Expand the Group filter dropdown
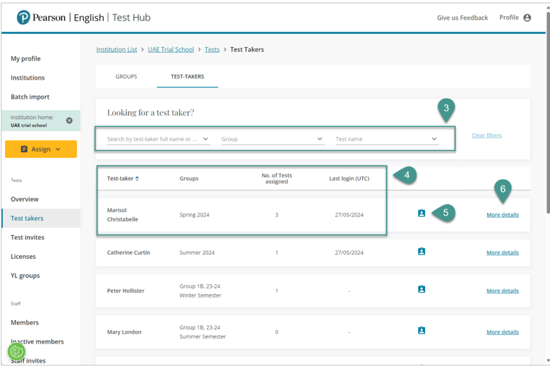The height and width of the screenshot is (371, 550). point(272,139)
